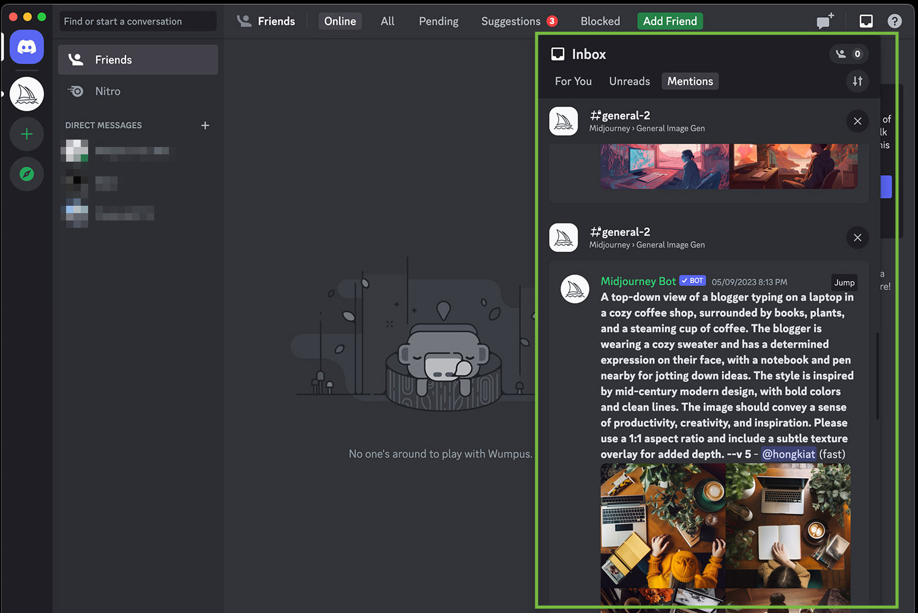Screen dimensions: 918x613
Task: Open the Midjourney server sailboat icon in sidebar
Action: click(x=26, y=94)
